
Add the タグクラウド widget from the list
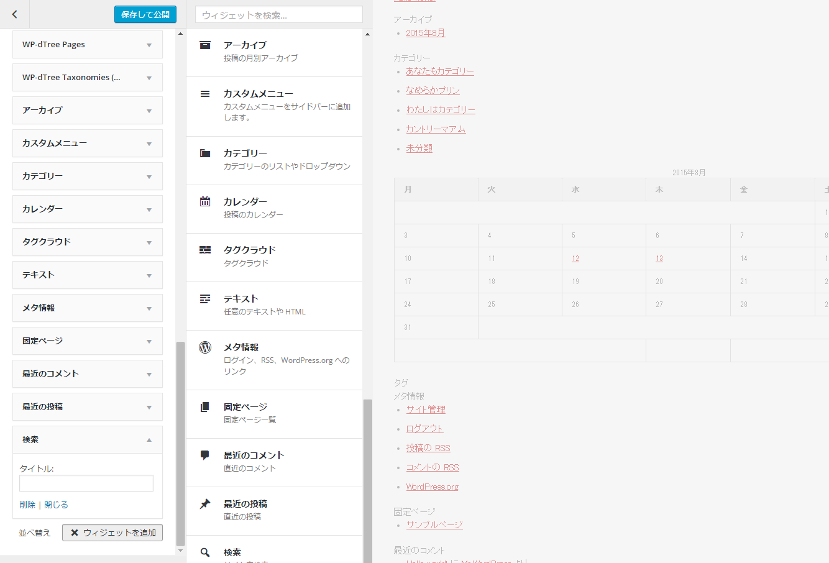click(x=274, y=258)
